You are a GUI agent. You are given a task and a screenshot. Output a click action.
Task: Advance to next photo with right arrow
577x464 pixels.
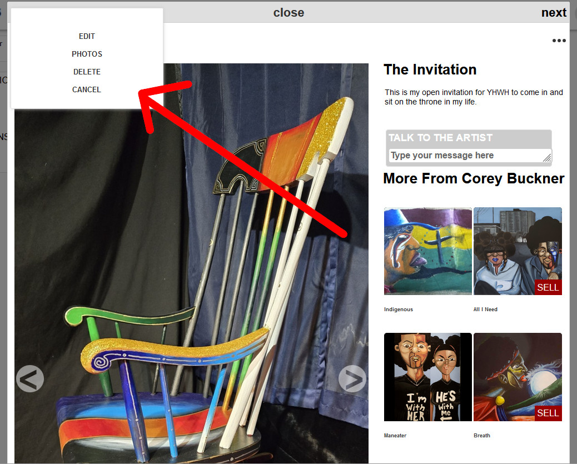click(352, 378)
